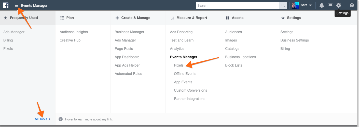Open All Tools link

coord(43,119)
